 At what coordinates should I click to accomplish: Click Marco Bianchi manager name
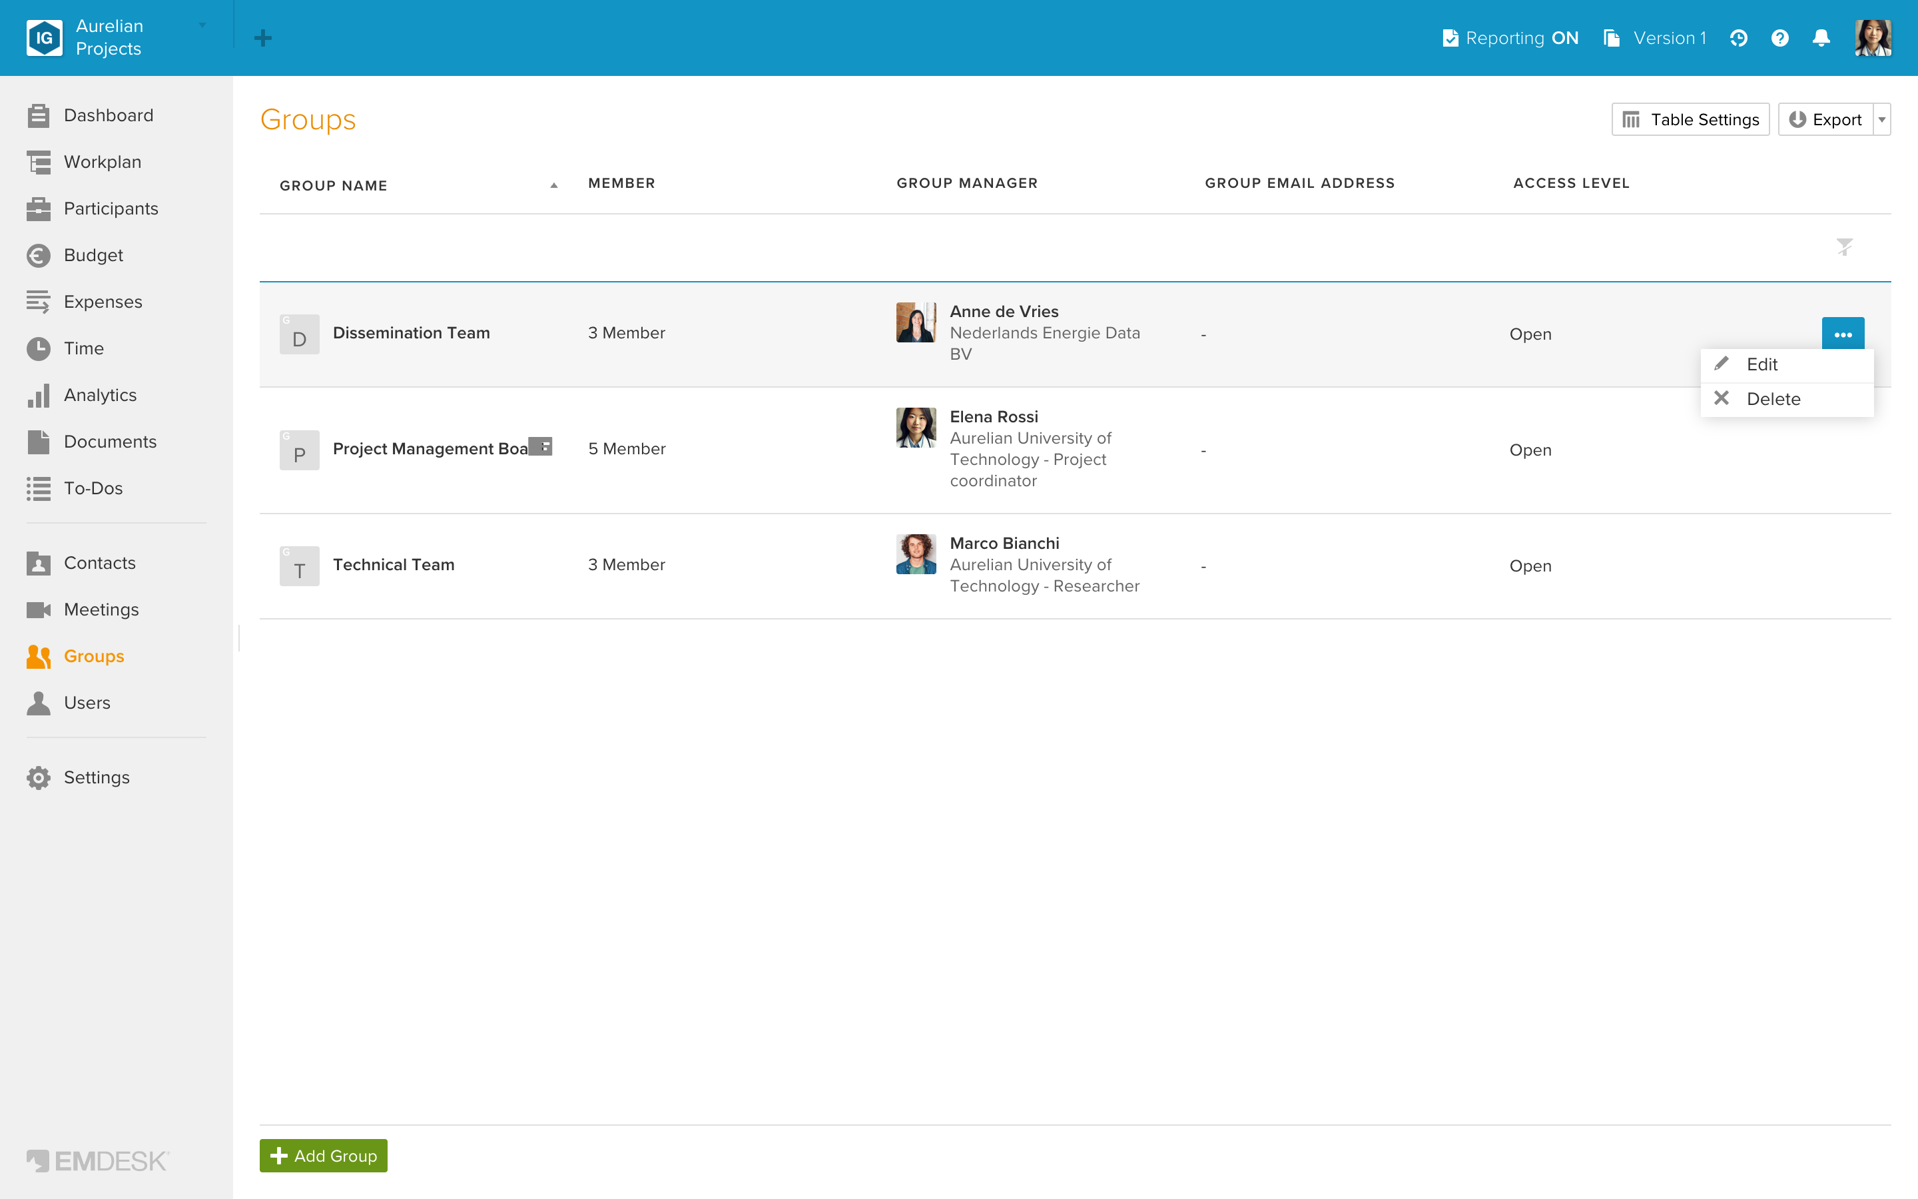[x=1004, y=543]
